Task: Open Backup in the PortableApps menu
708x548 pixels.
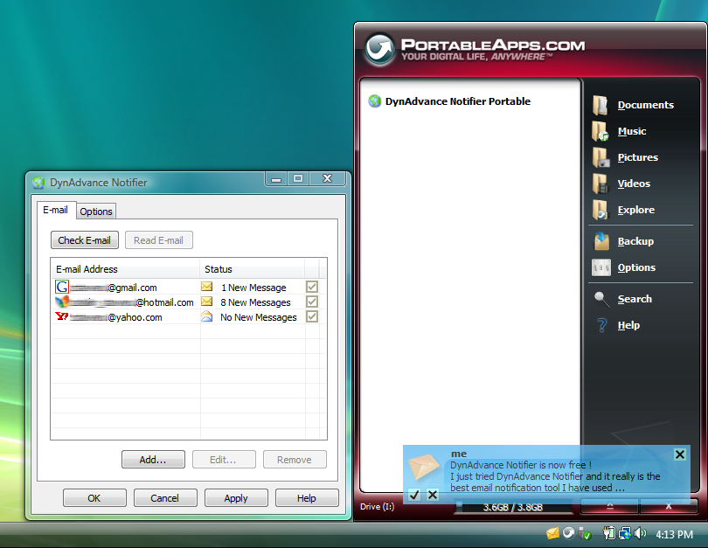Action: (x=623, y=241)
